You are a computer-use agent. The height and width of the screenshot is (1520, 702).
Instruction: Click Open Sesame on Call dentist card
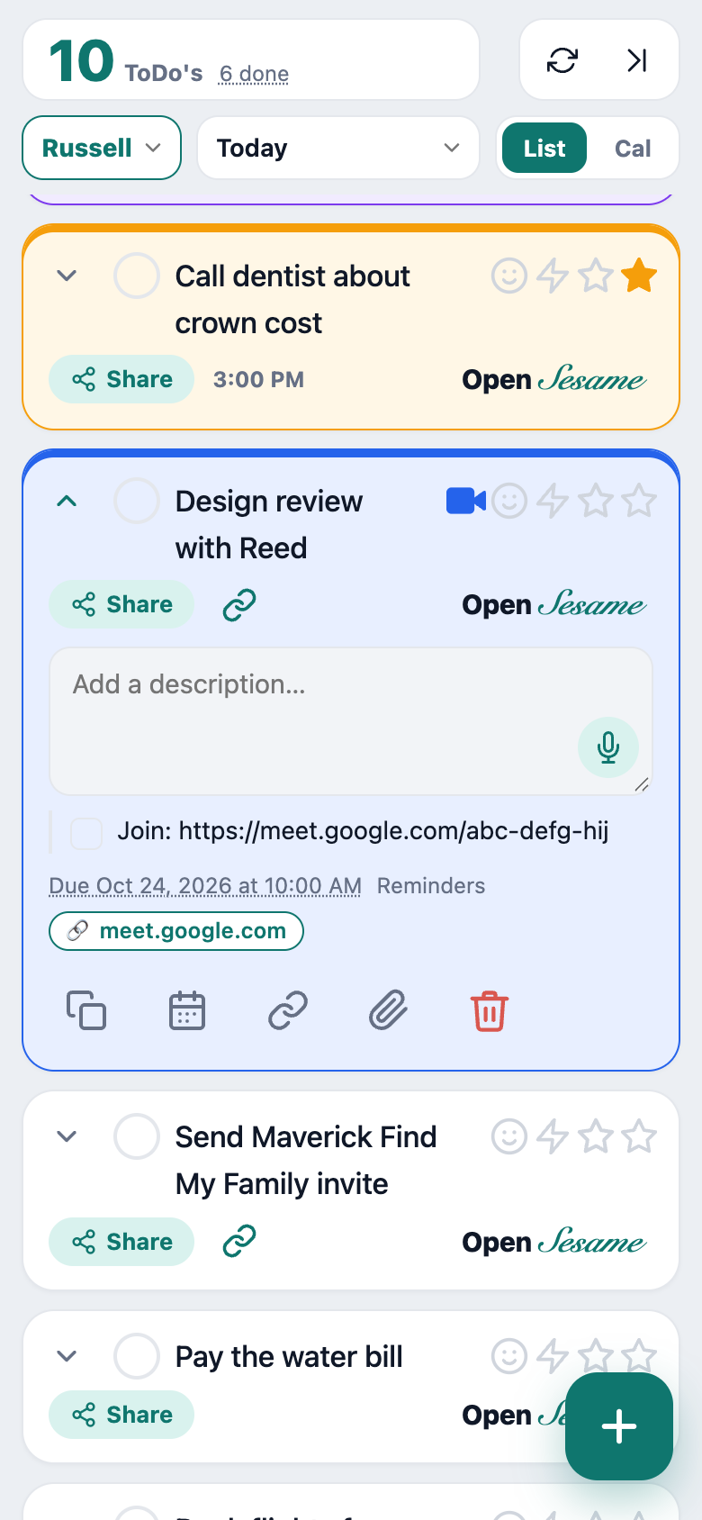(554, 380)
